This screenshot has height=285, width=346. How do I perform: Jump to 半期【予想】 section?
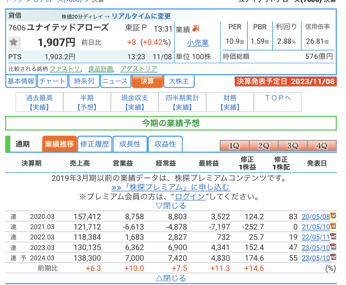click(x=87, y=103)
